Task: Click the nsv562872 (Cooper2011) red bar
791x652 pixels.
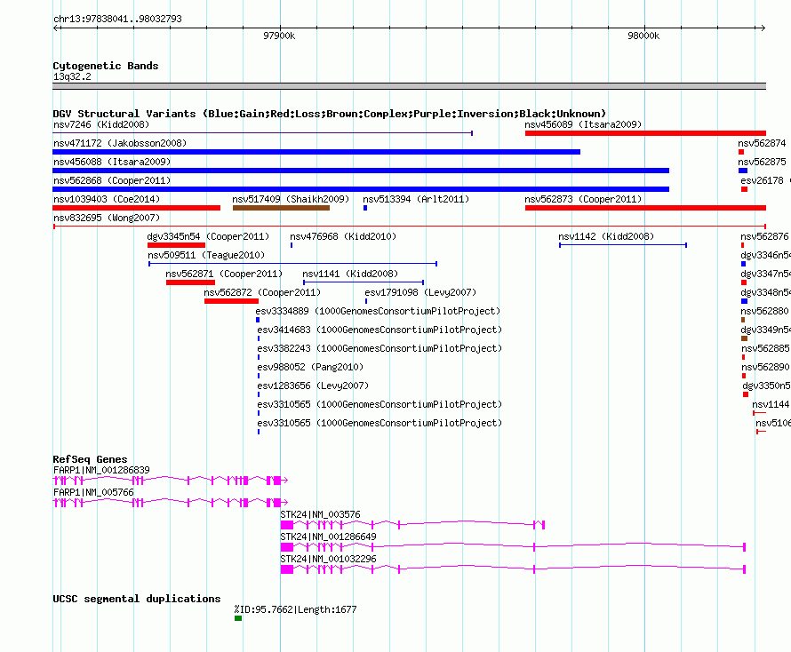Action: [231, 301]
